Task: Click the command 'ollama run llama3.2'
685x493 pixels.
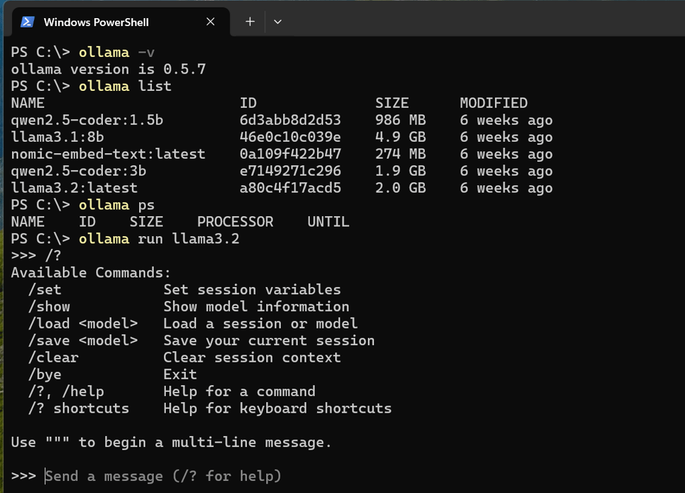Action: [159, 239]
